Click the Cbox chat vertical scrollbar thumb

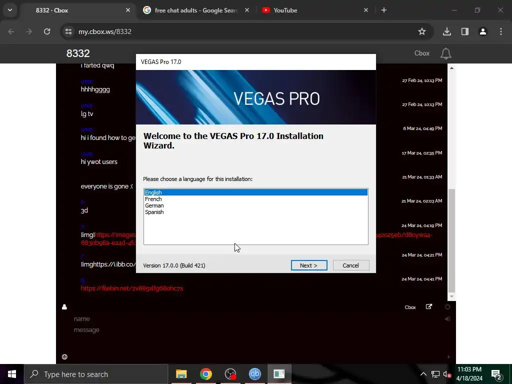coord(451,240)
